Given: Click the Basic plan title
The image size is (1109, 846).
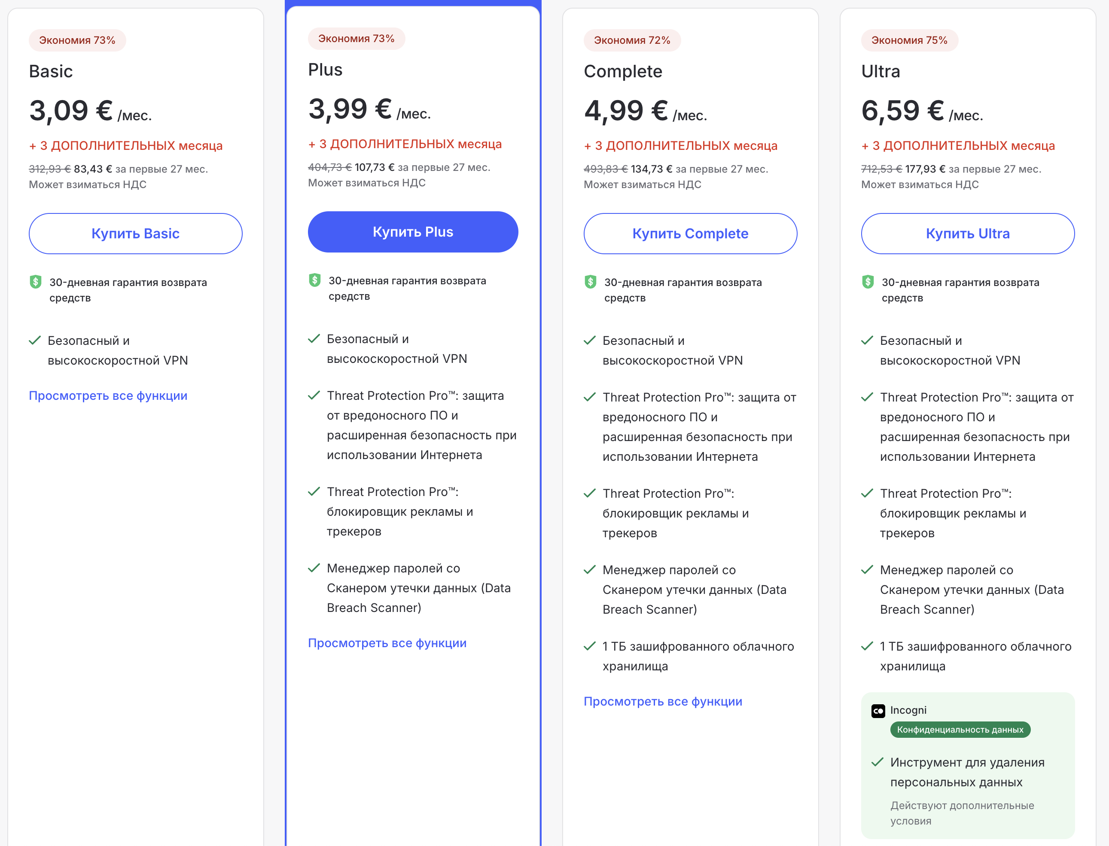Looking at the screenshot, I should tap(51, 72).
